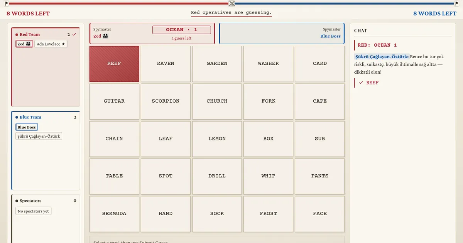Click the red team progress bar
The height and width of the screenshot is (243, 463).
[x=118, y=3]
